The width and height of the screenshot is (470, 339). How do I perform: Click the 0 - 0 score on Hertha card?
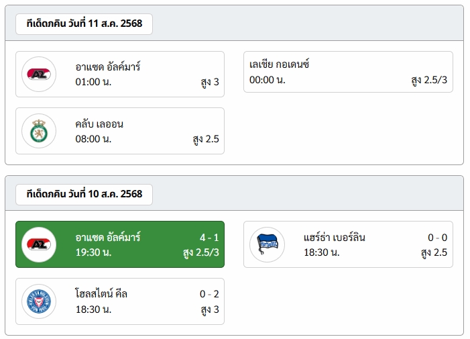point(437,238)
